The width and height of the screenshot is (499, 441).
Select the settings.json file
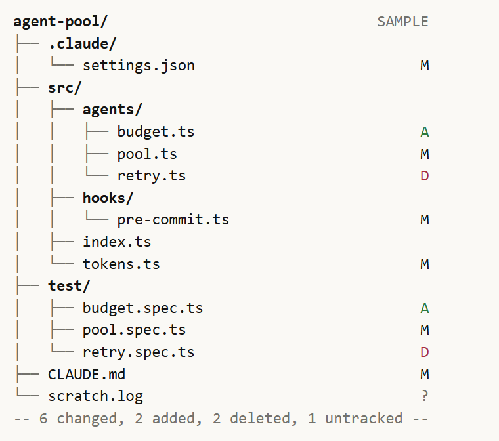(x=139, y=66)
